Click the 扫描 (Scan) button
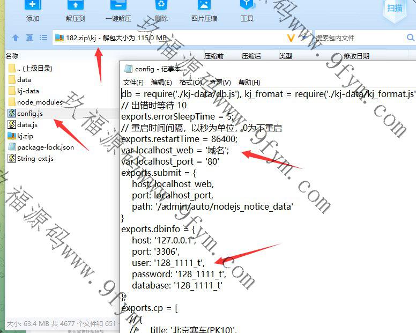Viewport: 416px width, 333px height. click(395, 8)
